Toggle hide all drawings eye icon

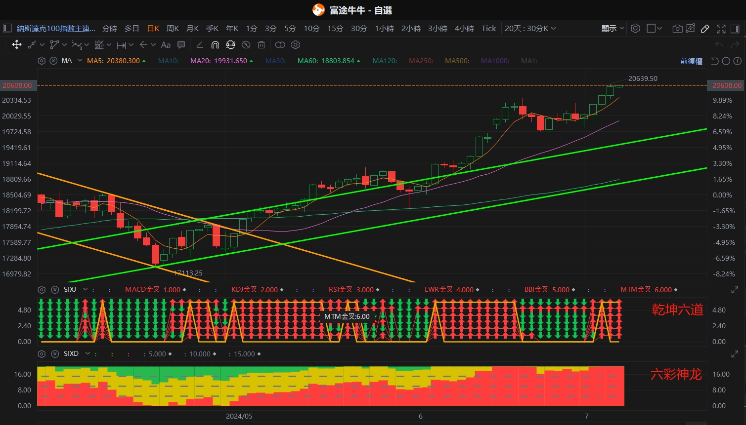point(246,45)
